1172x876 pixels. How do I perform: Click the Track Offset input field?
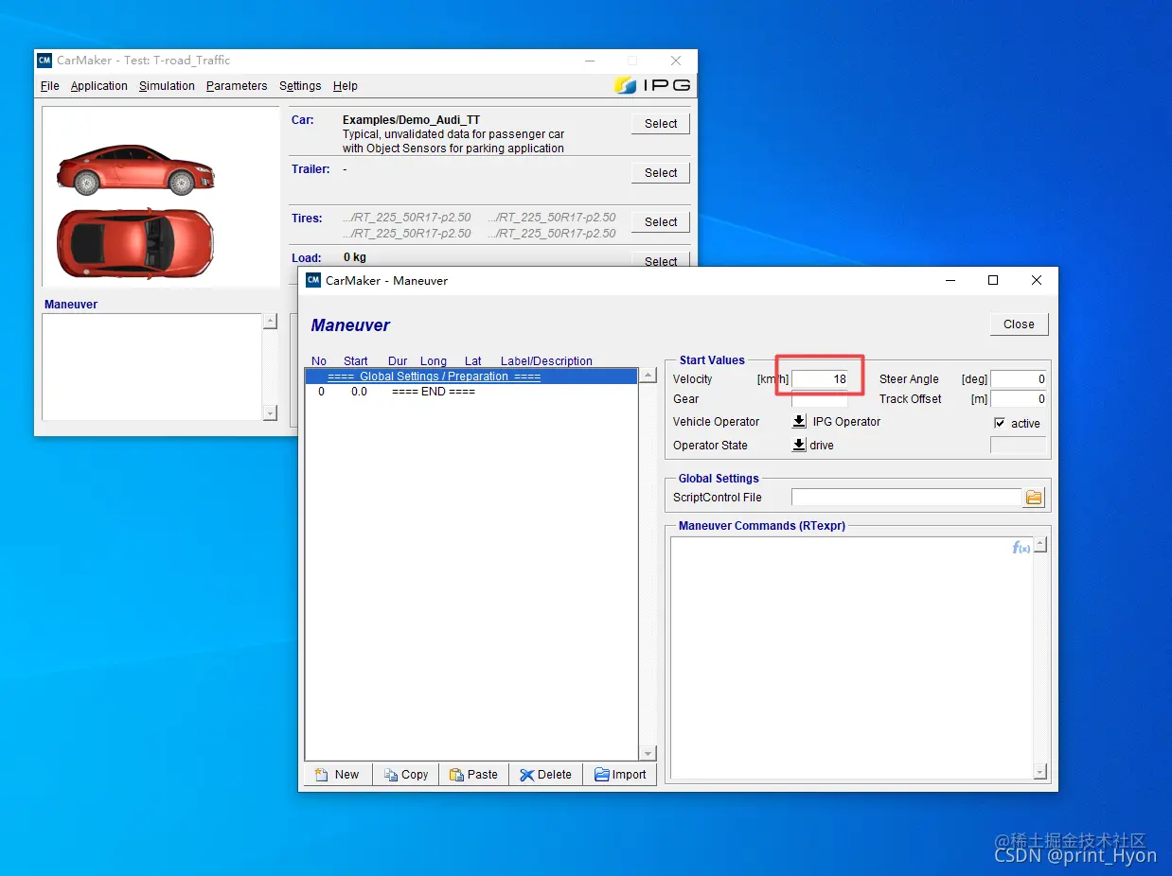click(1019, 399)
